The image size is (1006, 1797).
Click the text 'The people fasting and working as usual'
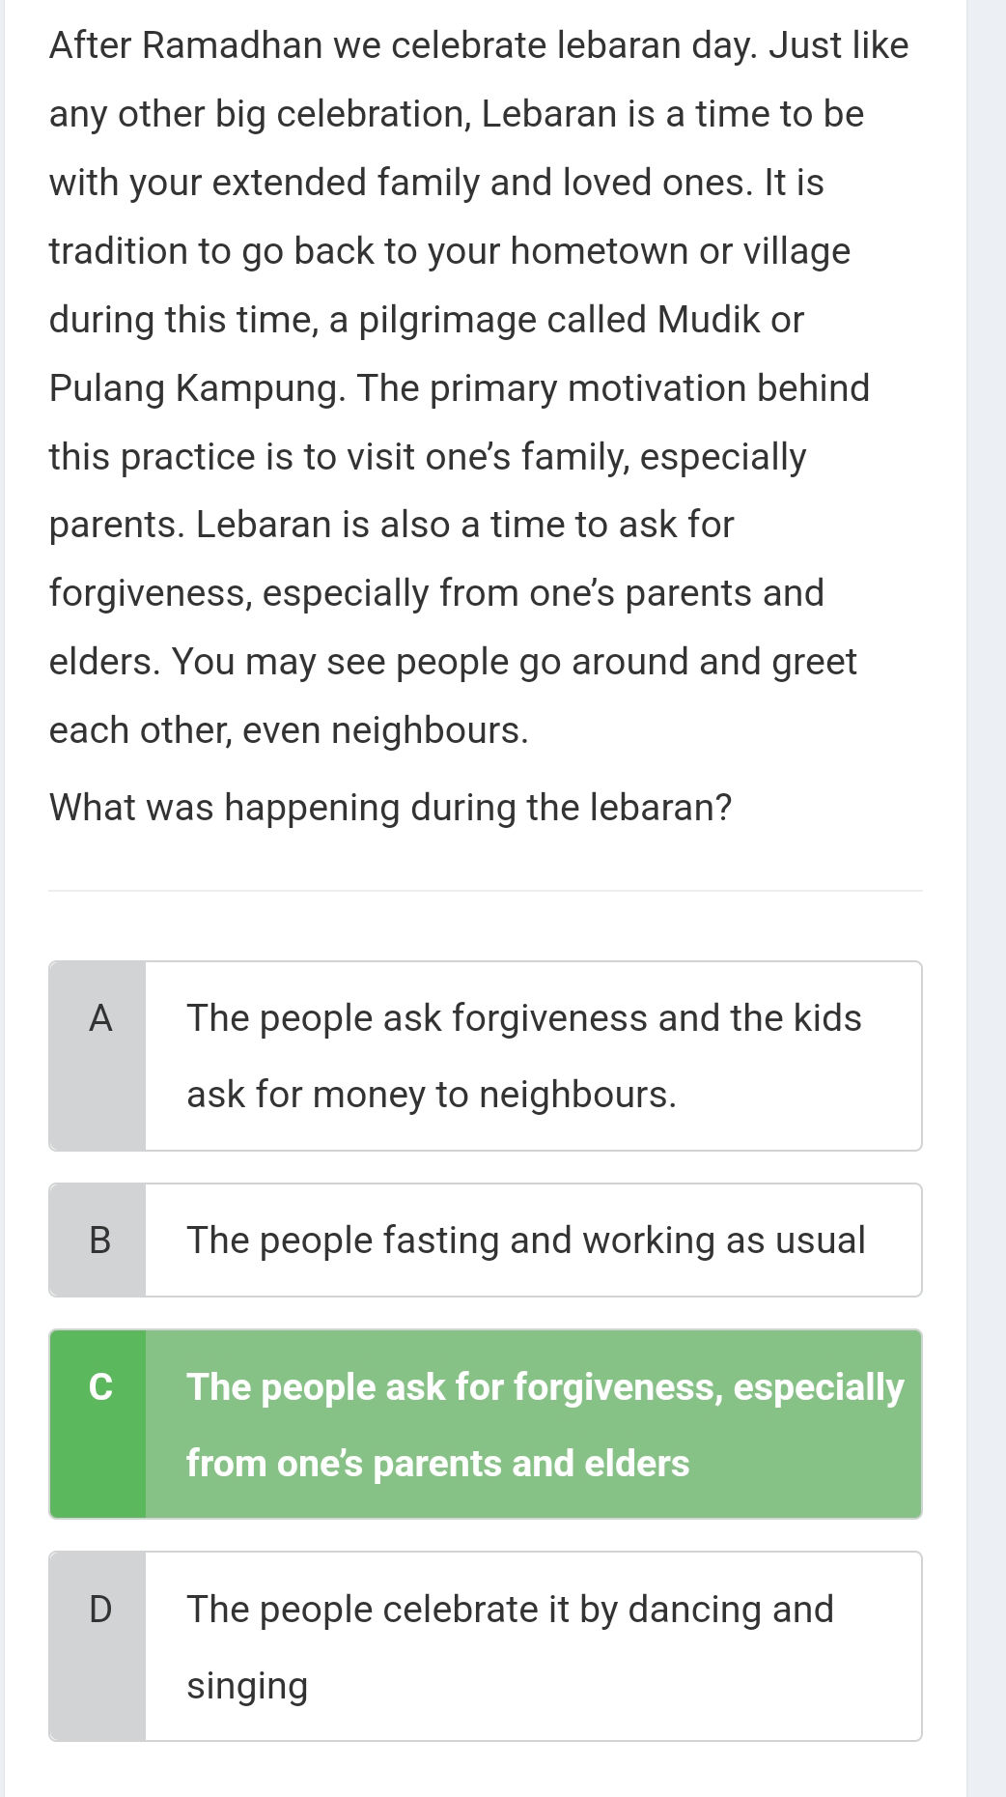click(x=524, y=1240)
